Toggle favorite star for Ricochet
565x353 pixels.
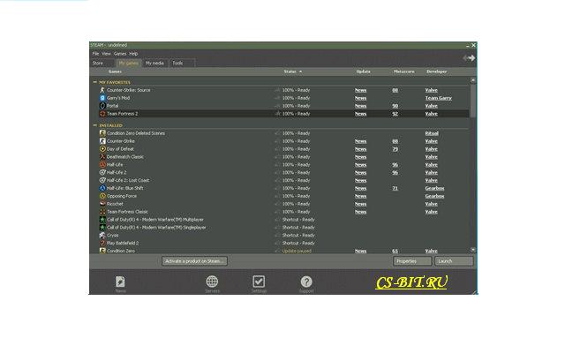(x=277, y=204)
